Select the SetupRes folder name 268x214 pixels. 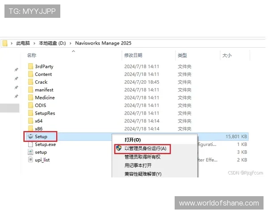[45, 113]
